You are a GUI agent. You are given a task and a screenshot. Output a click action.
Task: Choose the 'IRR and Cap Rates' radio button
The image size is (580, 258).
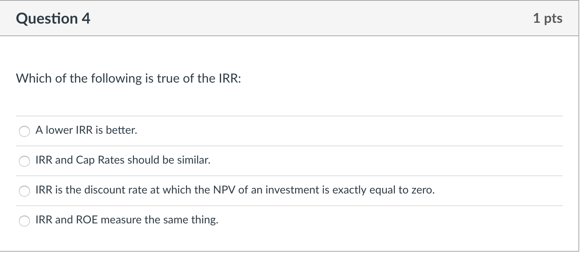(24, 161)
